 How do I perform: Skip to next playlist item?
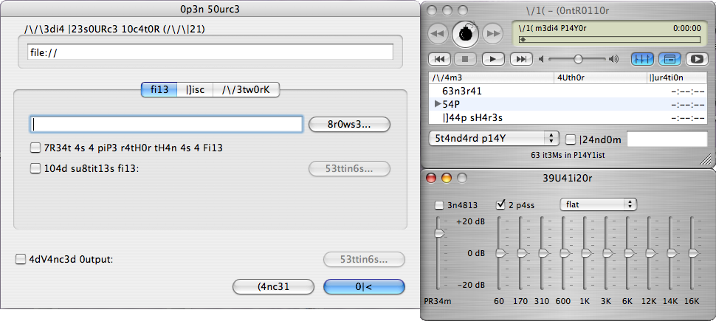[x=521, y=58]
